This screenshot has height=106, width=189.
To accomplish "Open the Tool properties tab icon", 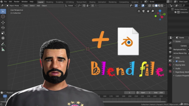I will pos(170,43).
